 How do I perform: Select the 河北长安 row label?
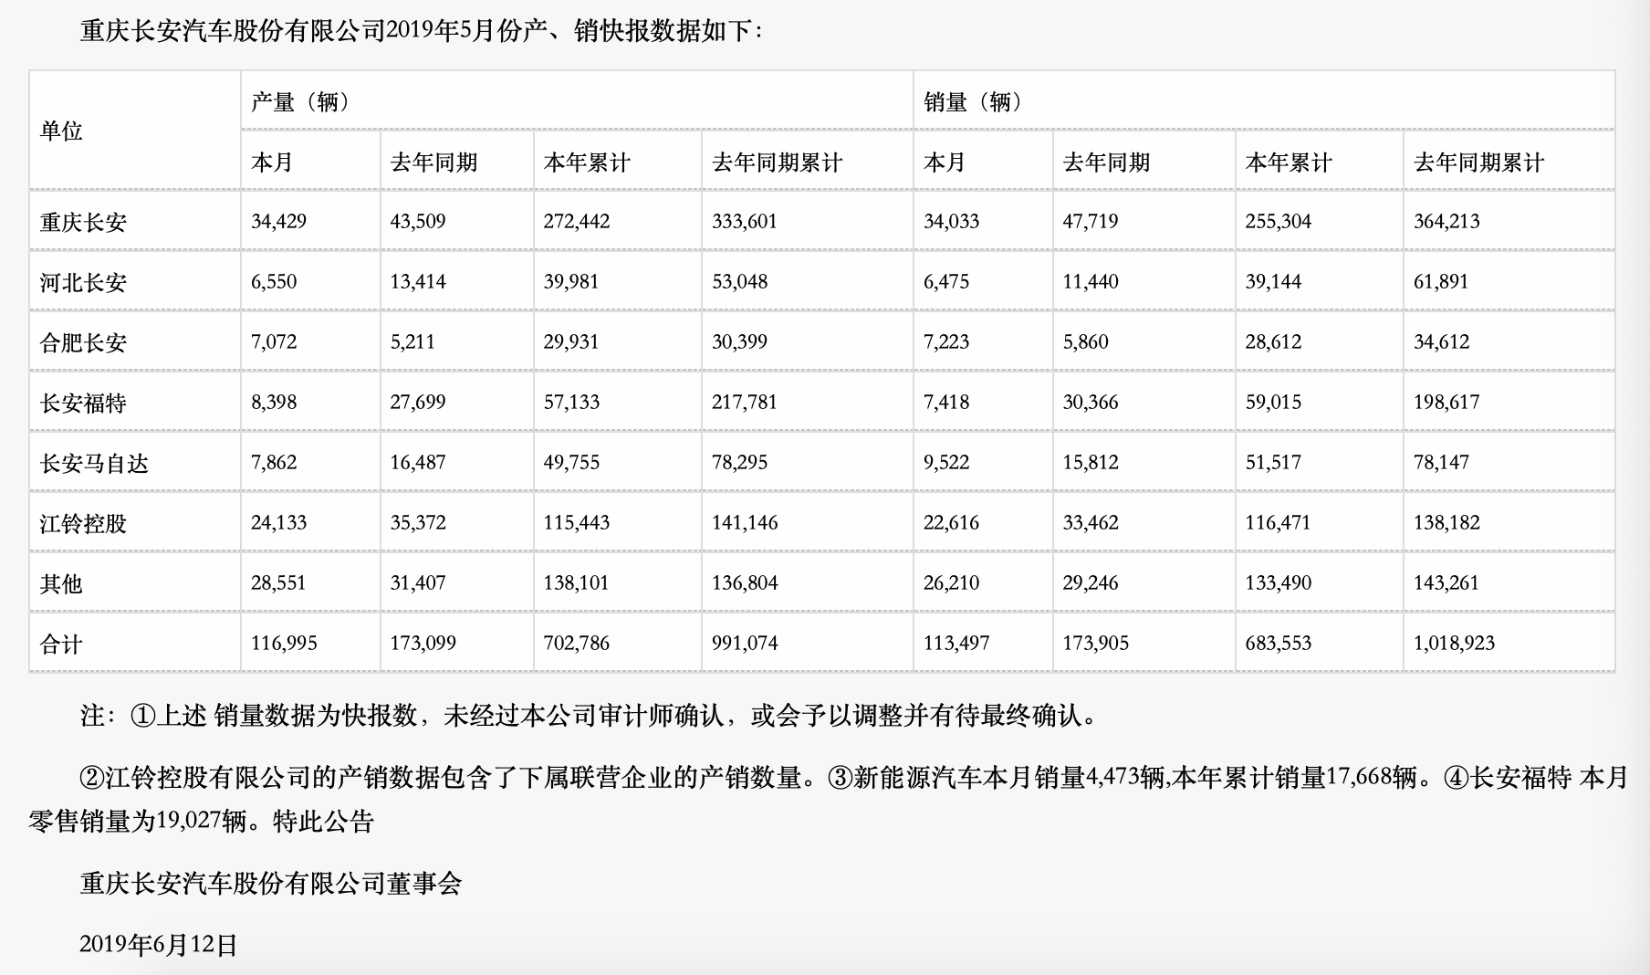coord(83,282)
